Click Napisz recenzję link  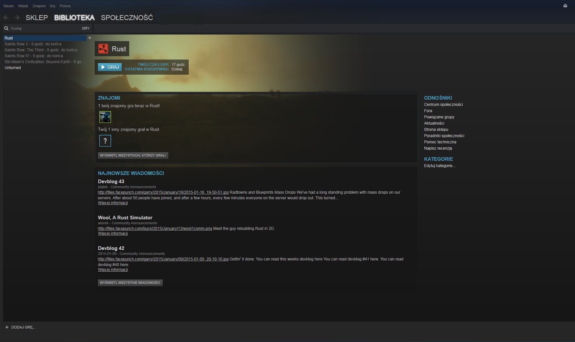tap(438, 148)
